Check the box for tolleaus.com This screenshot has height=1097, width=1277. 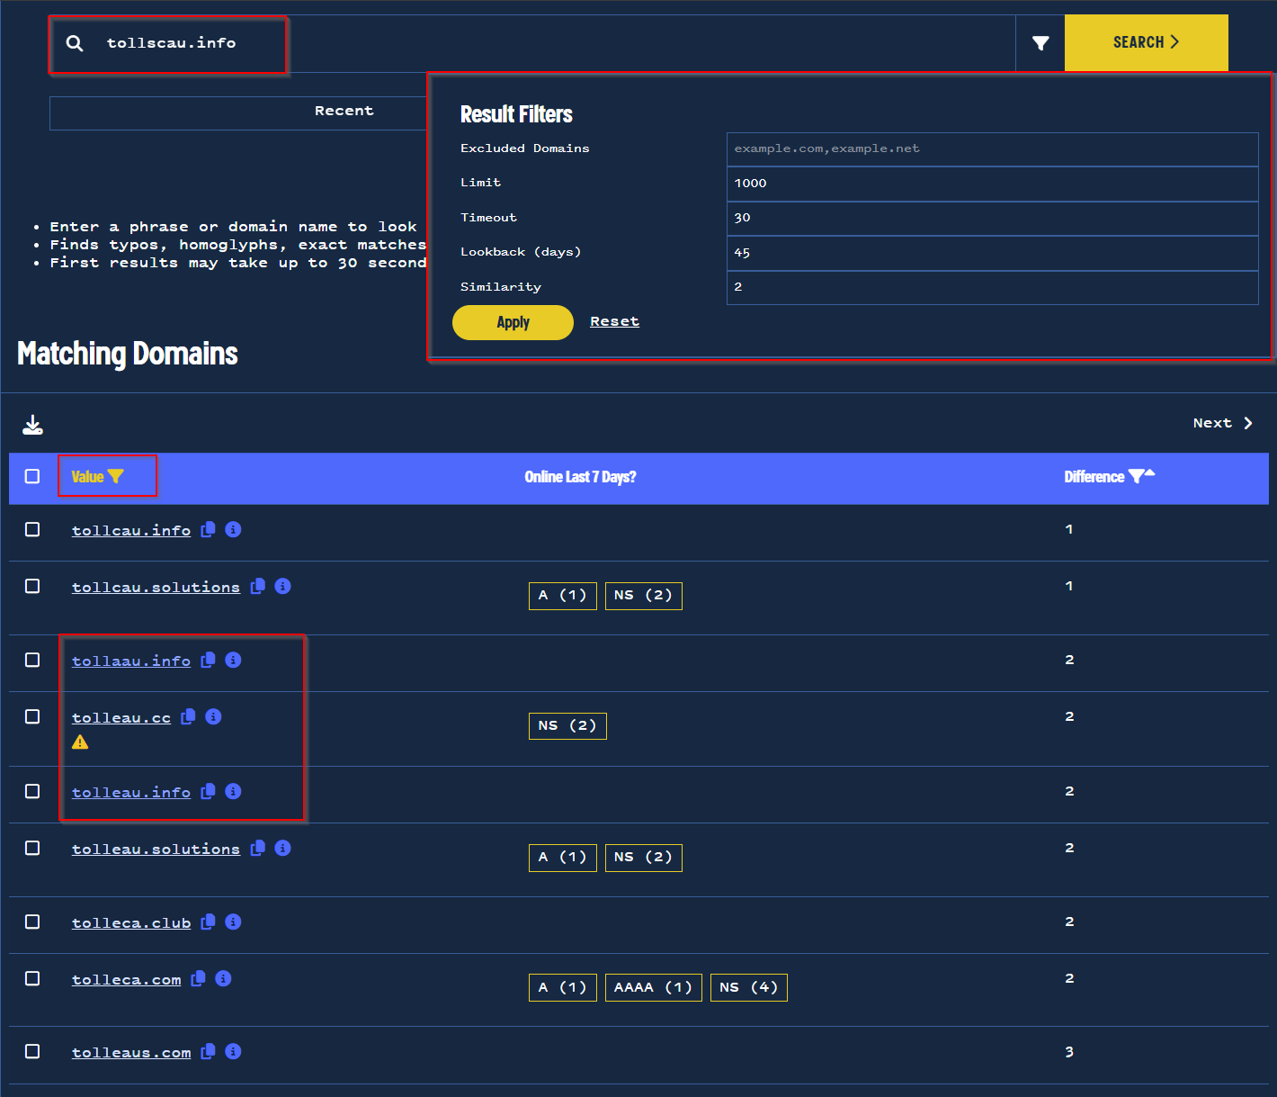pyautogui.click(x=32, y=1051)
